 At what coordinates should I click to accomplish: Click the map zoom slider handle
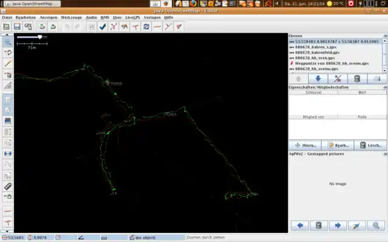[x=40, y=38]
